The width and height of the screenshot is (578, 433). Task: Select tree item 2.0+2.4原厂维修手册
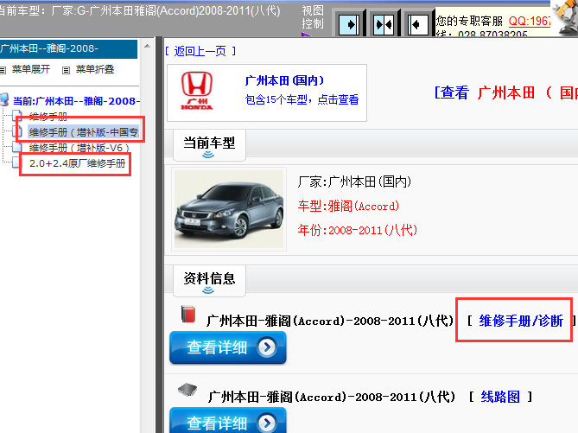(78, 163)
